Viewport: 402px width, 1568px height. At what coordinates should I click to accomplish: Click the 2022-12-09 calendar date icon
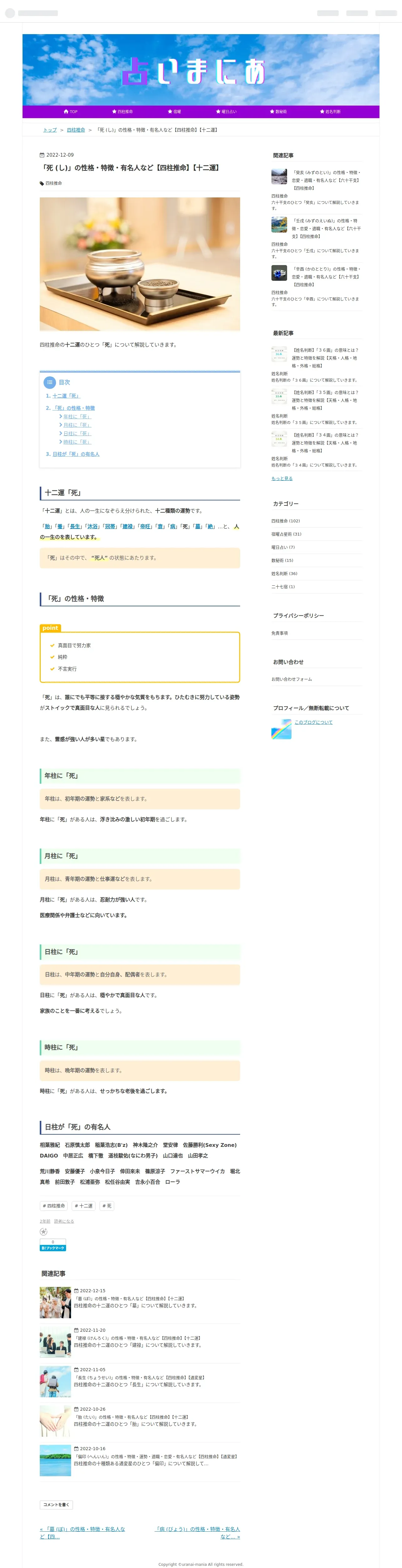click(x=42, y=155)
